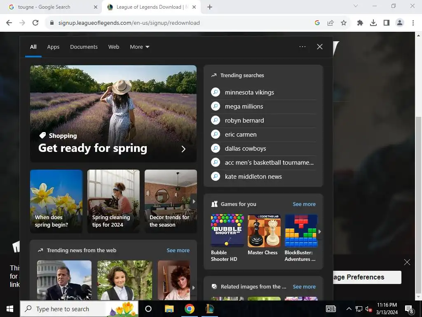The width and height of the screenshot is (422, 317).
Task: Open Get ready for spring shopping card
Action: 113,114
